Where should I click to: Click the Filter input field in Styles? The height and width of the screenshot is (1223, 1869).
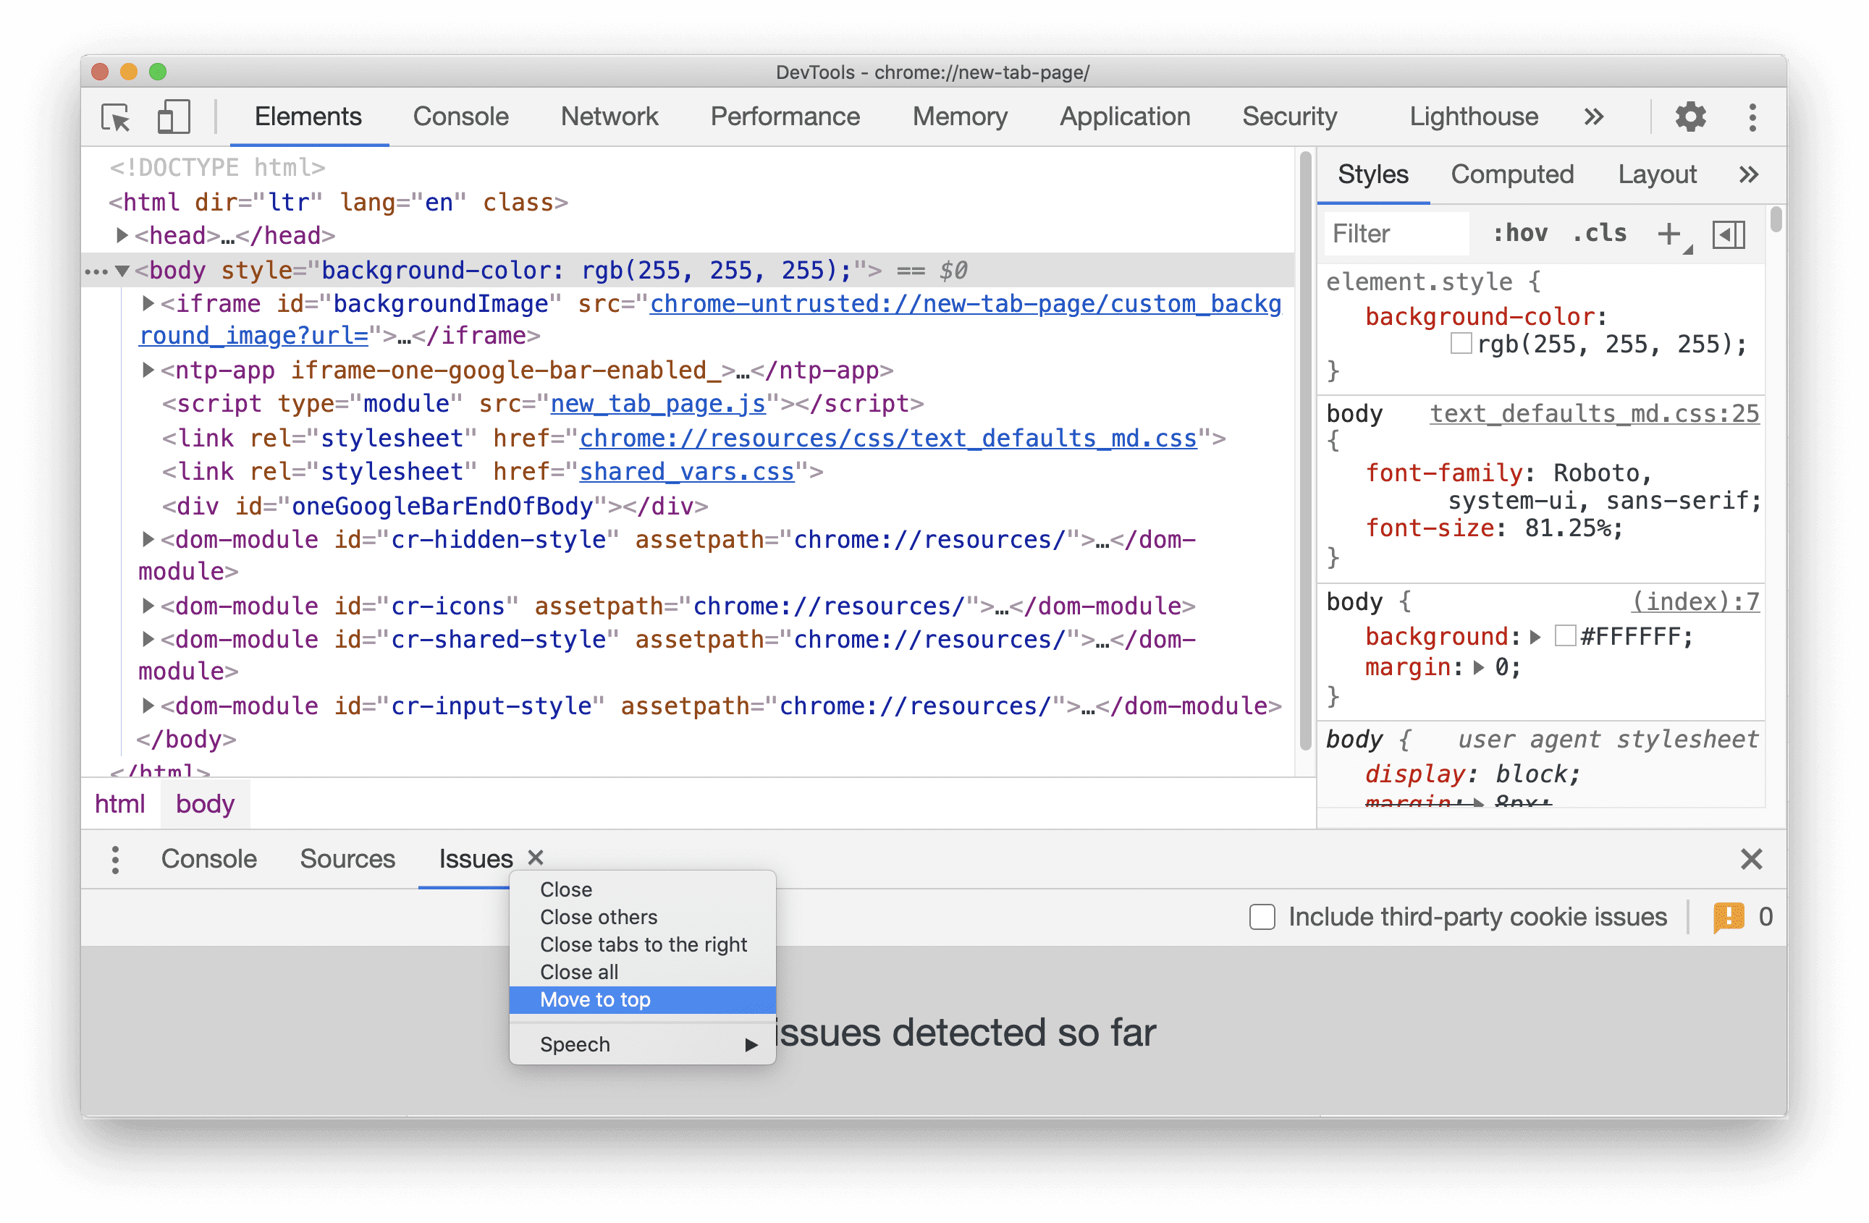[1393, 232]
